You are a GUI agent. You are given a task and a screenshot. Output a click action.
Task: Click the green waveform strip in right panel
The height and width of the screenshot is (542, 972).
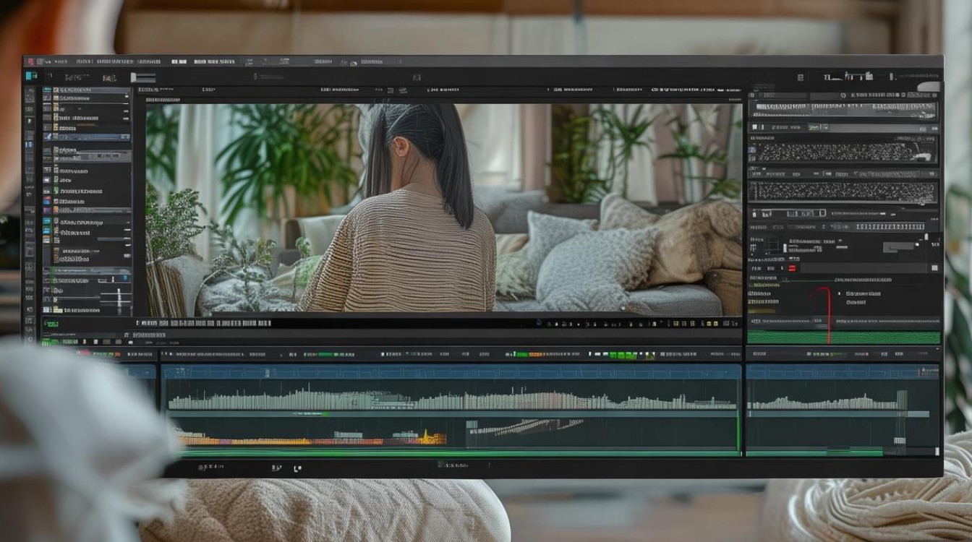click(843, 337)
